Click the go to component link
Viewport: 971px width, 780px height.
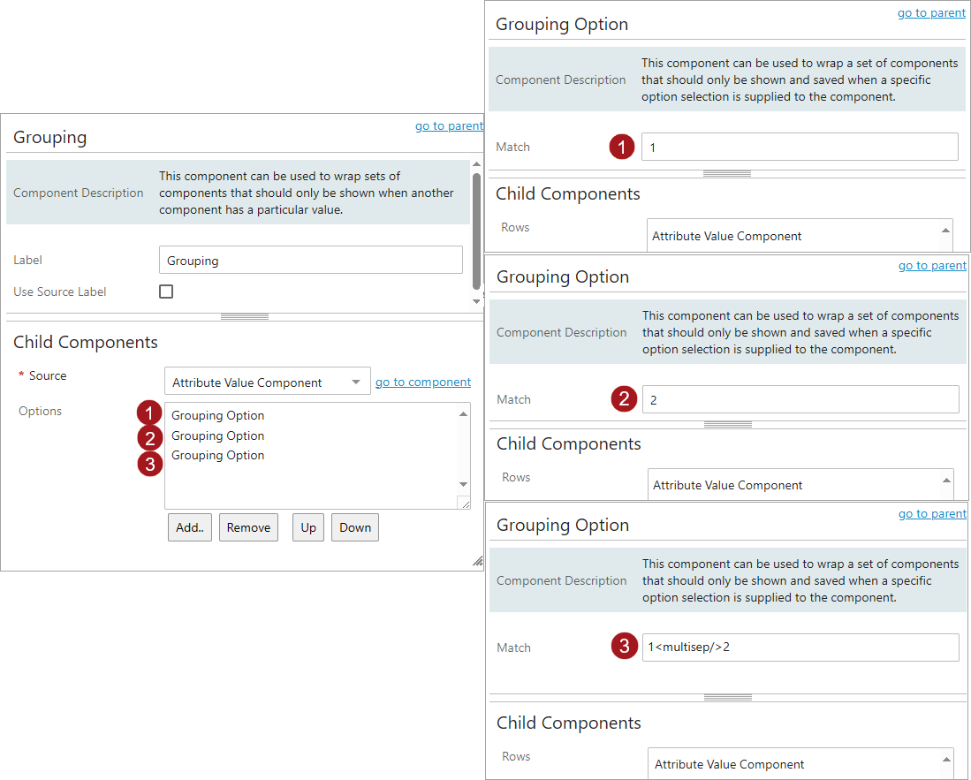(423, 382)
